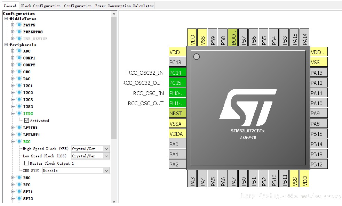Open the Power Consumption Calculator tab
This screenshot has width=342, height=206.
124,6
